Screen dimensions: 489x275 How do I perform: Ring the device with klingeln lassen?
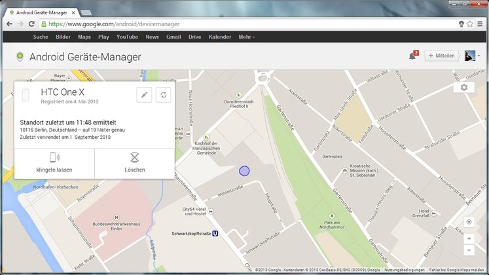(x=54, y=164)
